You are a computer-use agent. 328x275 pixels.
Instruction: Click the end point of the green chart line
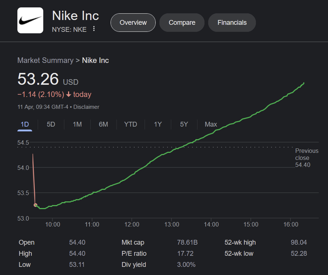click(304, 83)
